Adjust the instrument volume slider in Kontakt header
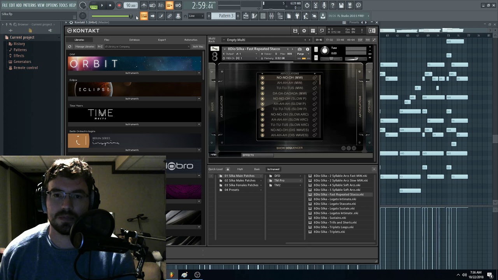 coord(356,59)
